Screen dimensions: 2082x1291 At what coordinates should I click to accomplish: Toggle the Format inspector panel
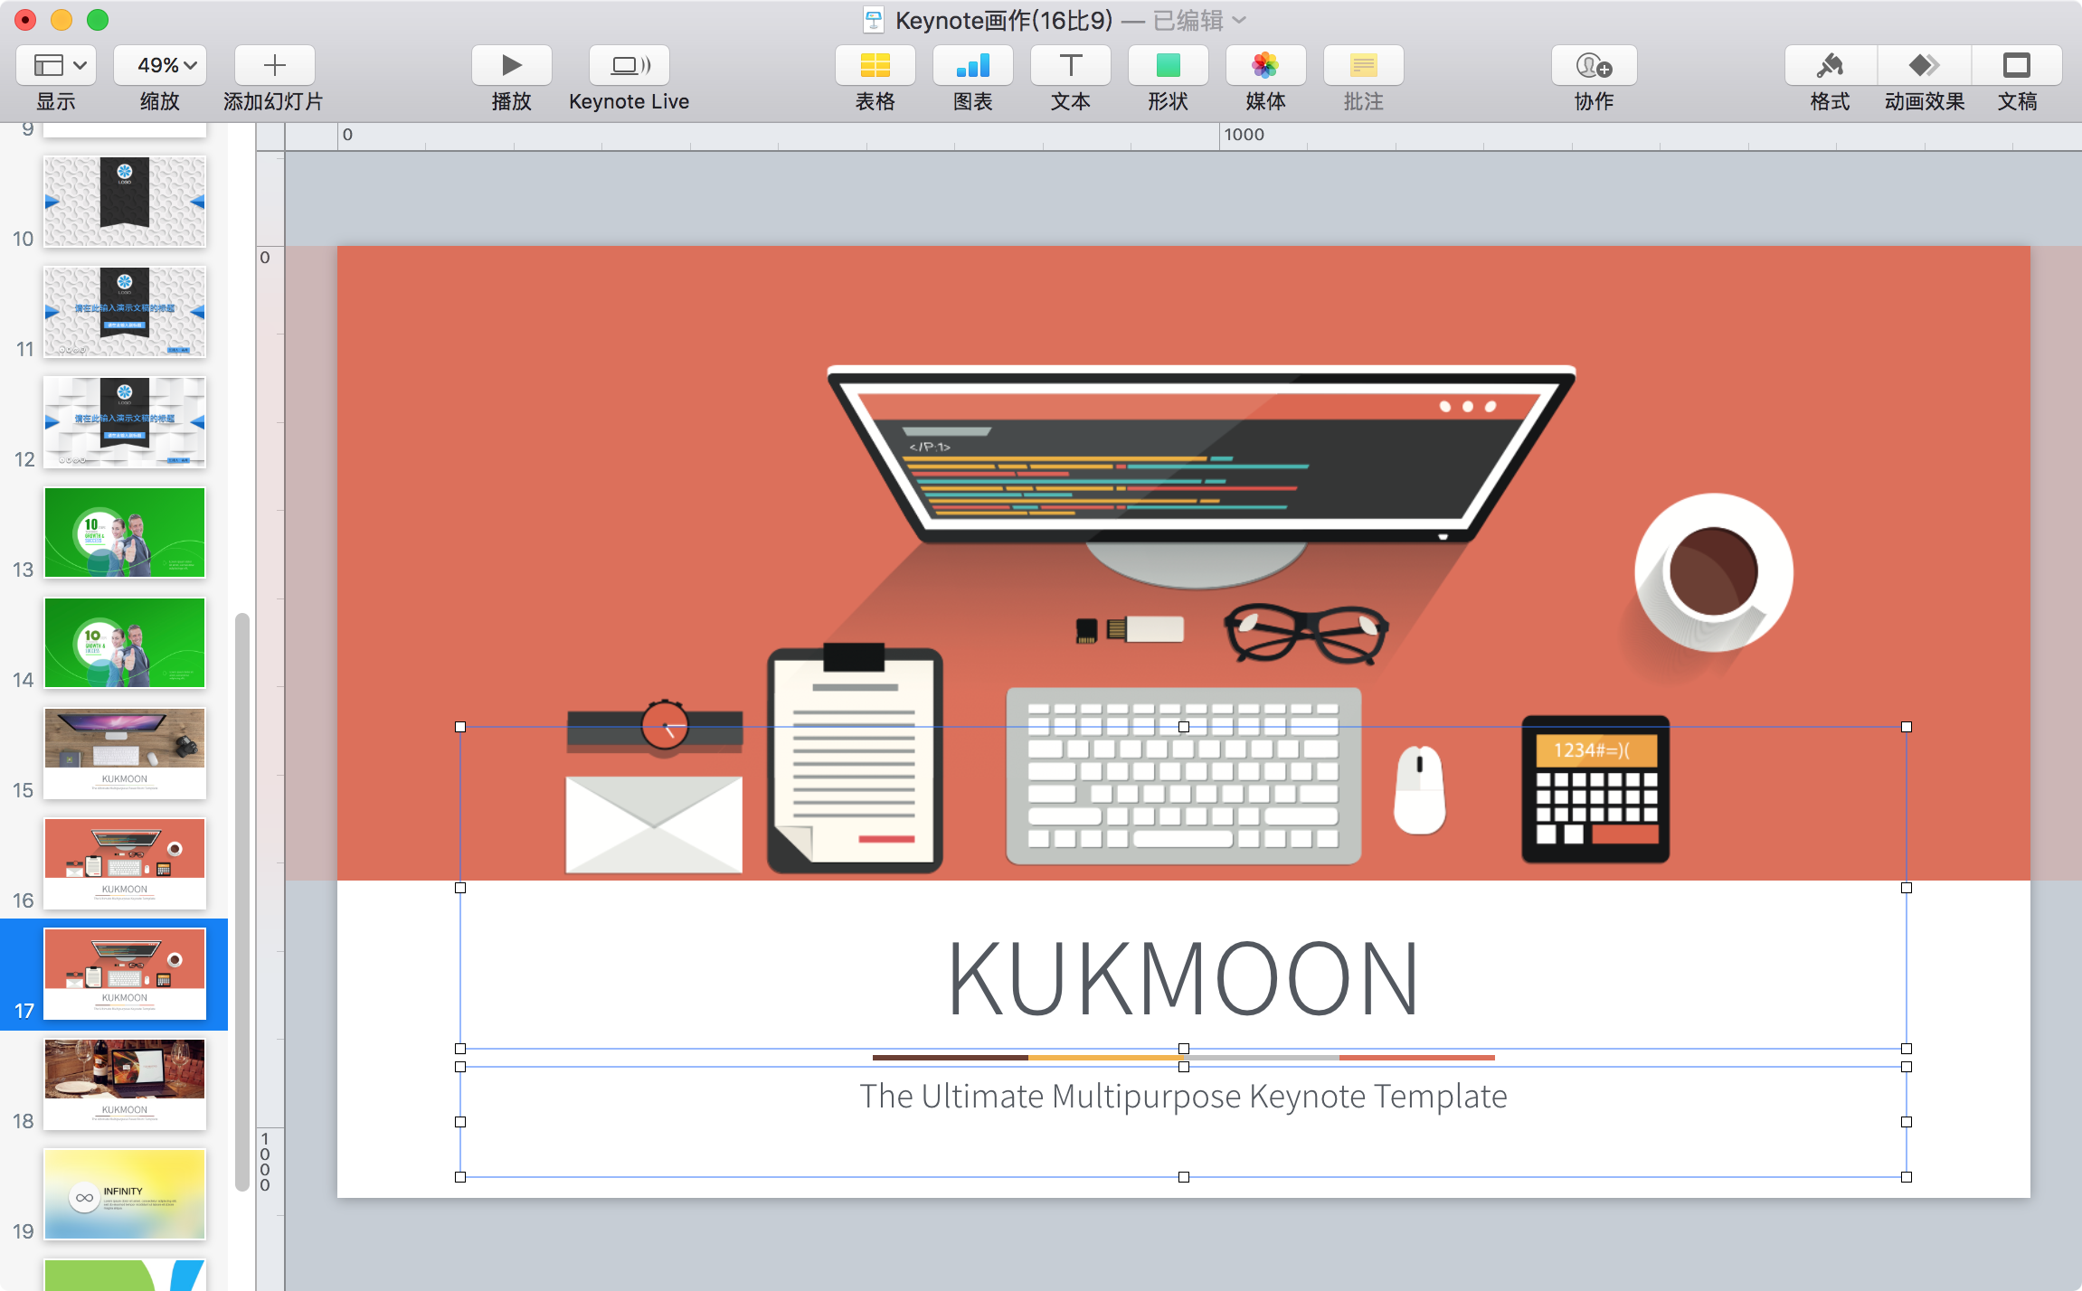tap(1830, 66)
